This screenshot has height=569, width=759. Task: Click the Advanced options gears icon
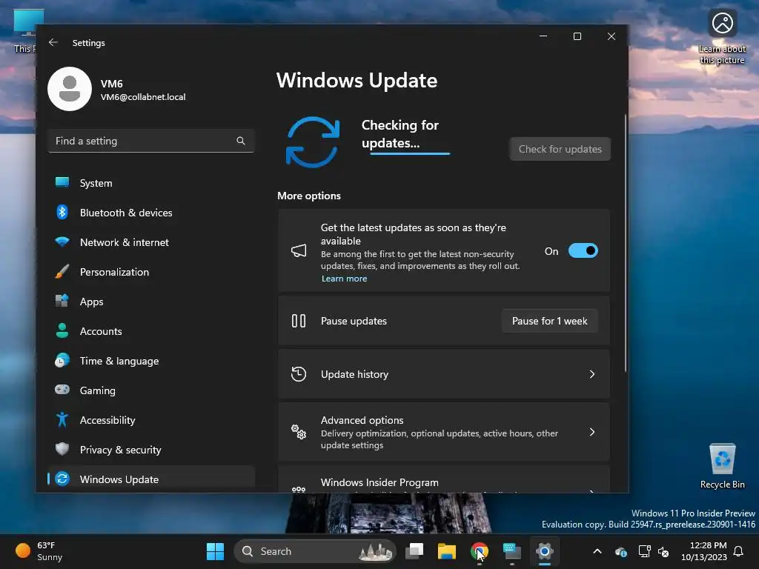pos(299,432)
